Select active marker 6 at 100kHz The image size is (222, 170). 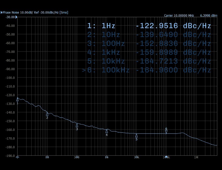[166, 132]
